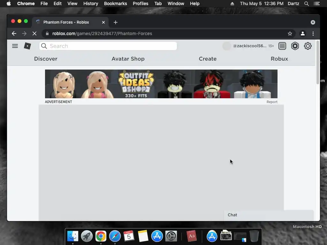View site info via padlock icon
The width and height of the screenshot is (327, 245).
pos(47,33)
